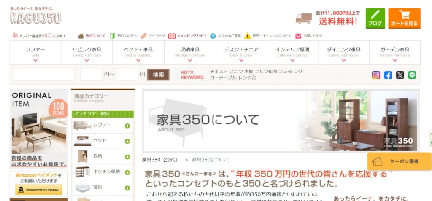Open the X social icon
The image size is (432, 201).
[x=400, y=75]
